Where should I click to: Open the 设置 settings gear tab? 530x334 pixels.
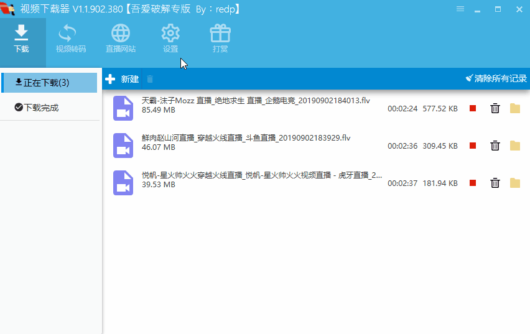(x=170, y=39)
